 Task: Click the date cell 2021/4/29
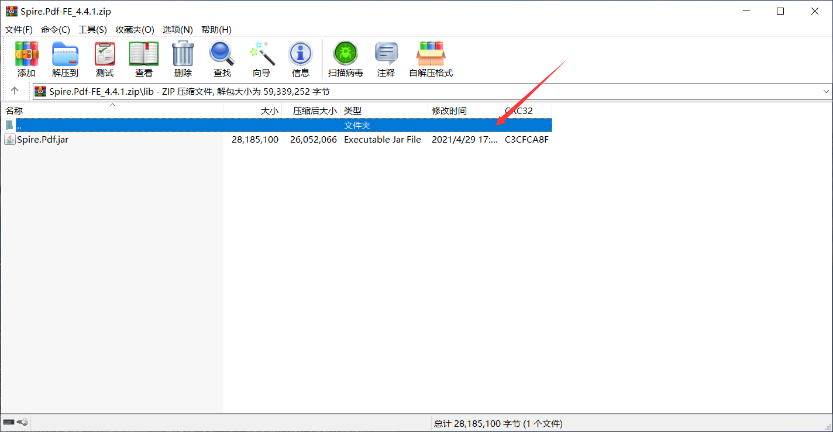pyautogui.click(x=464, y=140)
